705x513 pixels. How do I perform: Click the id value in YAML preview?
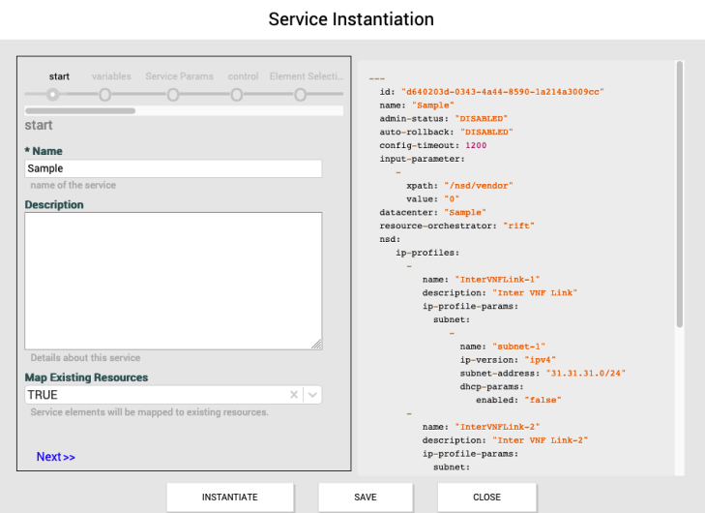pyautogui.click(x=503, y=90)
